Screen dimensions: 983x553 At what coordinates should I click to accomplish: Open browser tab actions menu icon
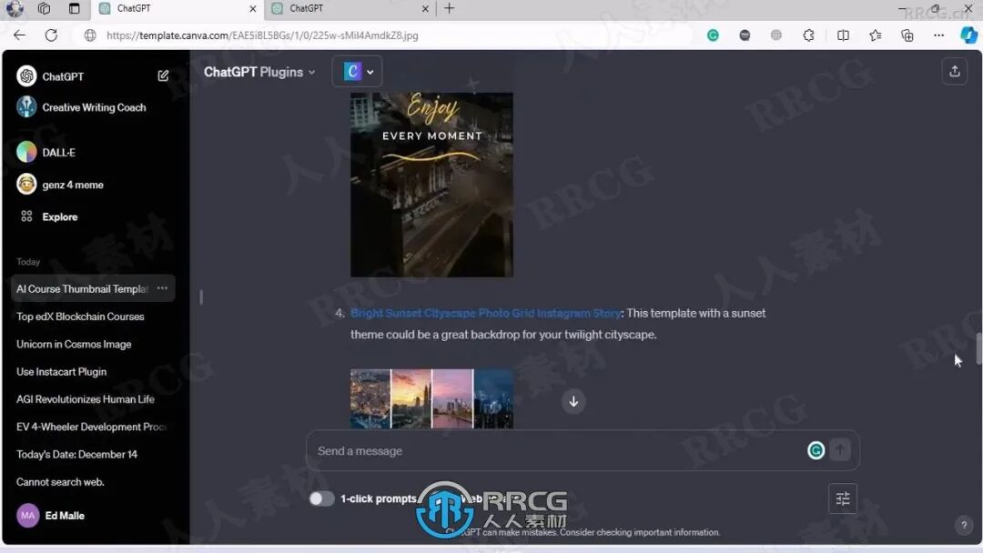pyautogui.click(x=74, y=8)
